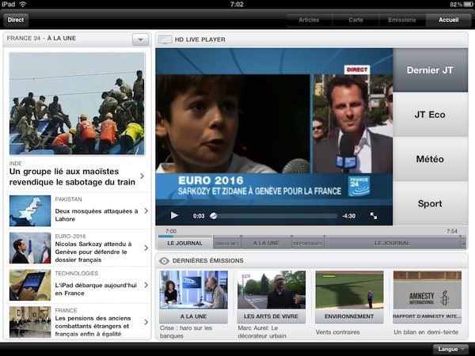Read L'iPad débarque aujourd'hui en France
The width and height of the screenshot is (475, 356).
[96, 289]
